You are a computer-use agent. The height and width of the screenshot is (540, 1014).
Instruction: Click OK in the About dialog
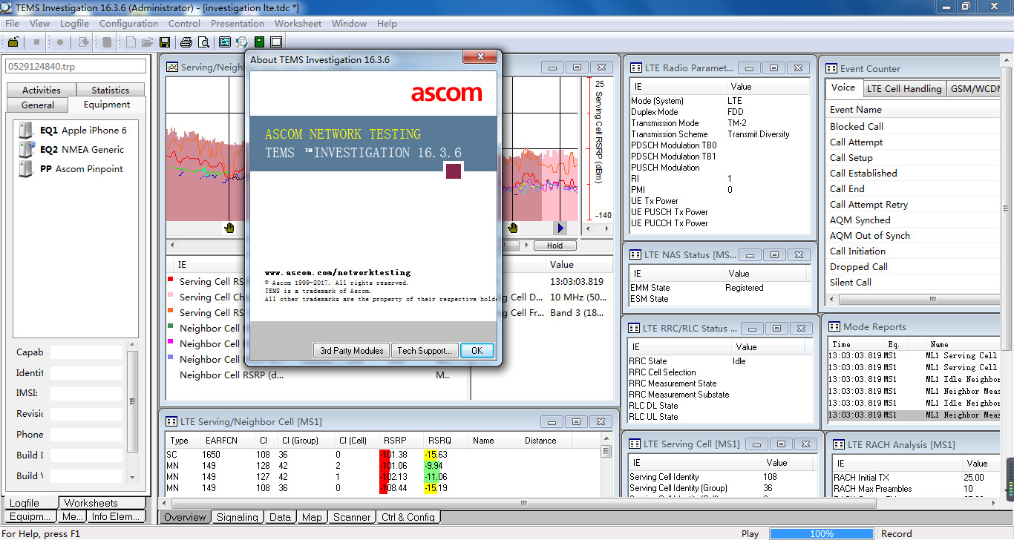tap(477, 351)
